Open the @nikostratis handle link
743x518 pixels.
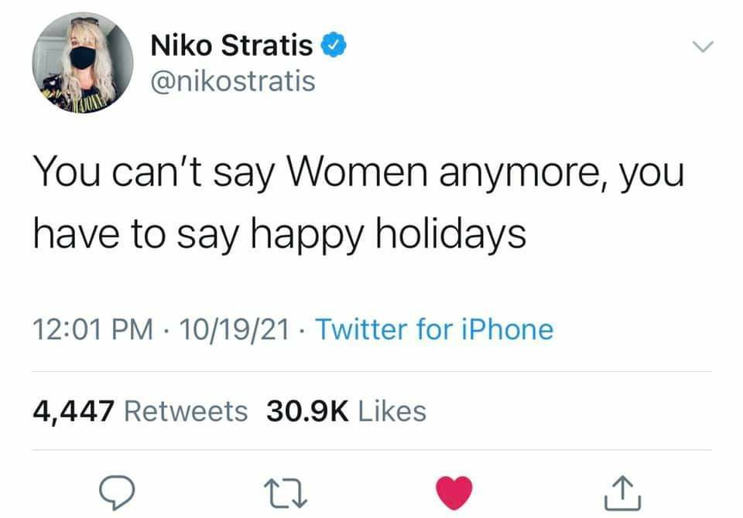click(233, 80)
